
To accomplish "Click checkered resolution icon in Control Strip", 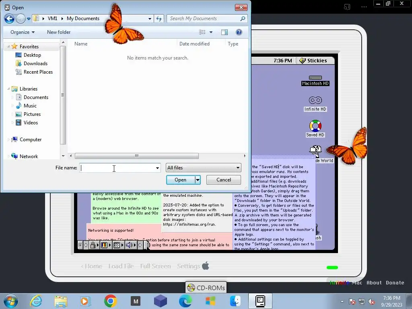I will [x=117, y=245].
